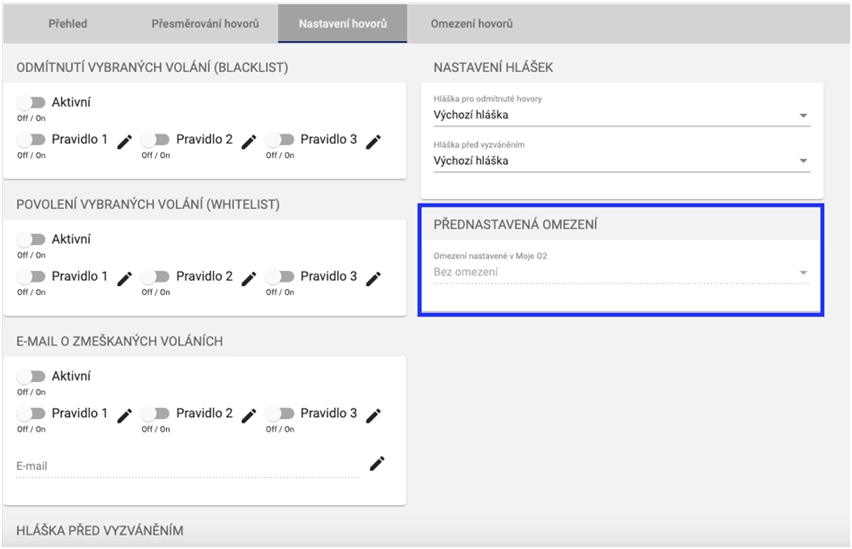Go to the Omezení hovorů tab
This screenshot has height=549, width=852.
click(x=471, y=23)
